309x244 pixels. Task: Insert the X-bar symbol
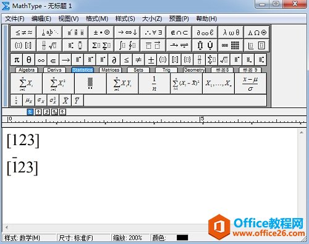click(x=66, y=100)
